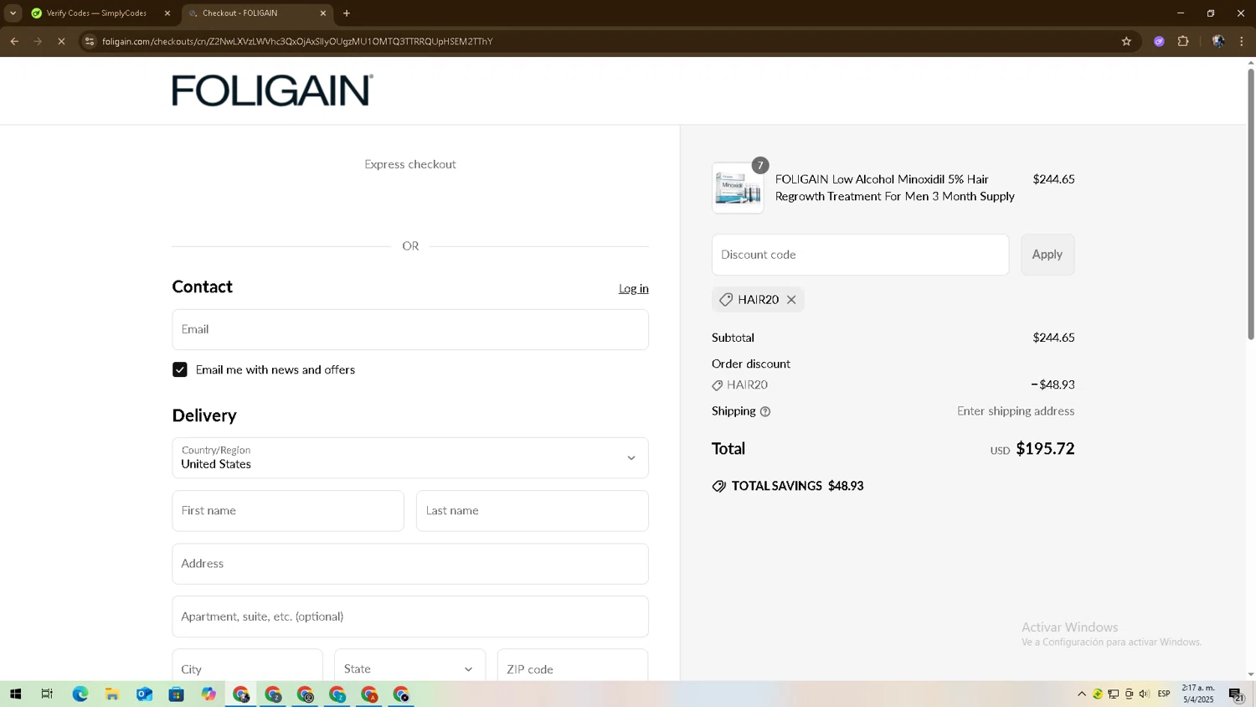
Task: Focus the First name field
Action: [288, 510]
